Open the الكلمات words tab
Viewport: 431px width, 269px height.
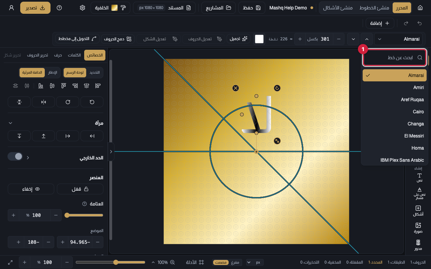74,55
